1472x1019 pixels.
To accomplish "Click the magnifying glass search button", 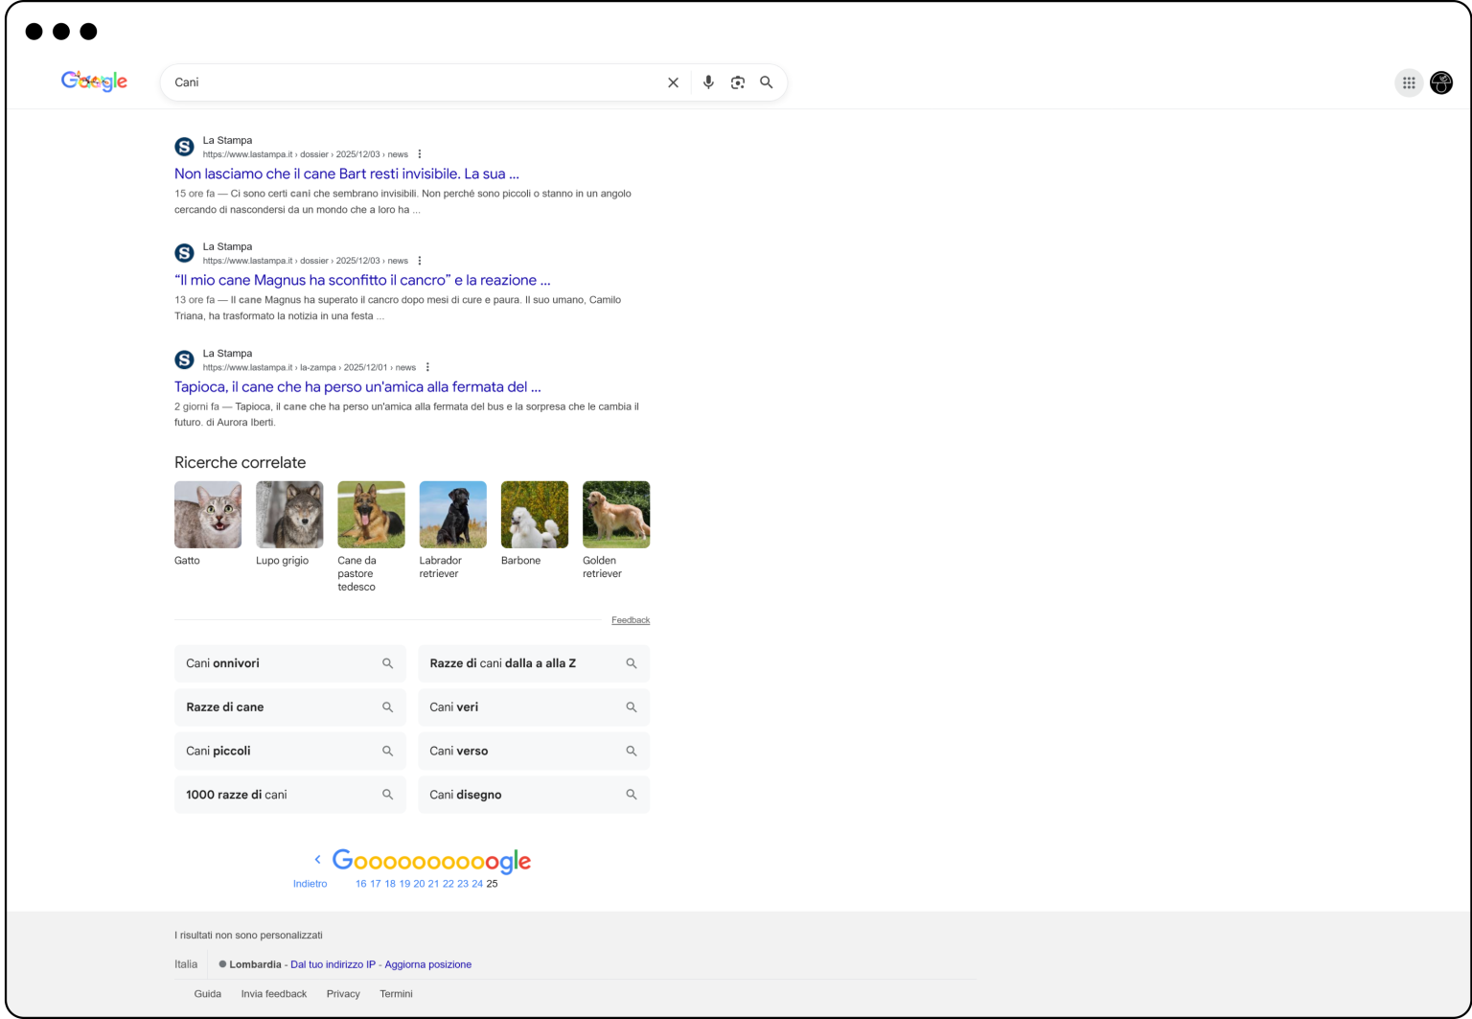I will pos(767,82).
